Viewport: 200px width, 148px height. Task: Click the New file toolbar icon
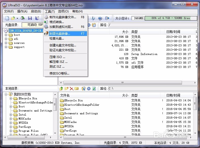pos(7,18)
